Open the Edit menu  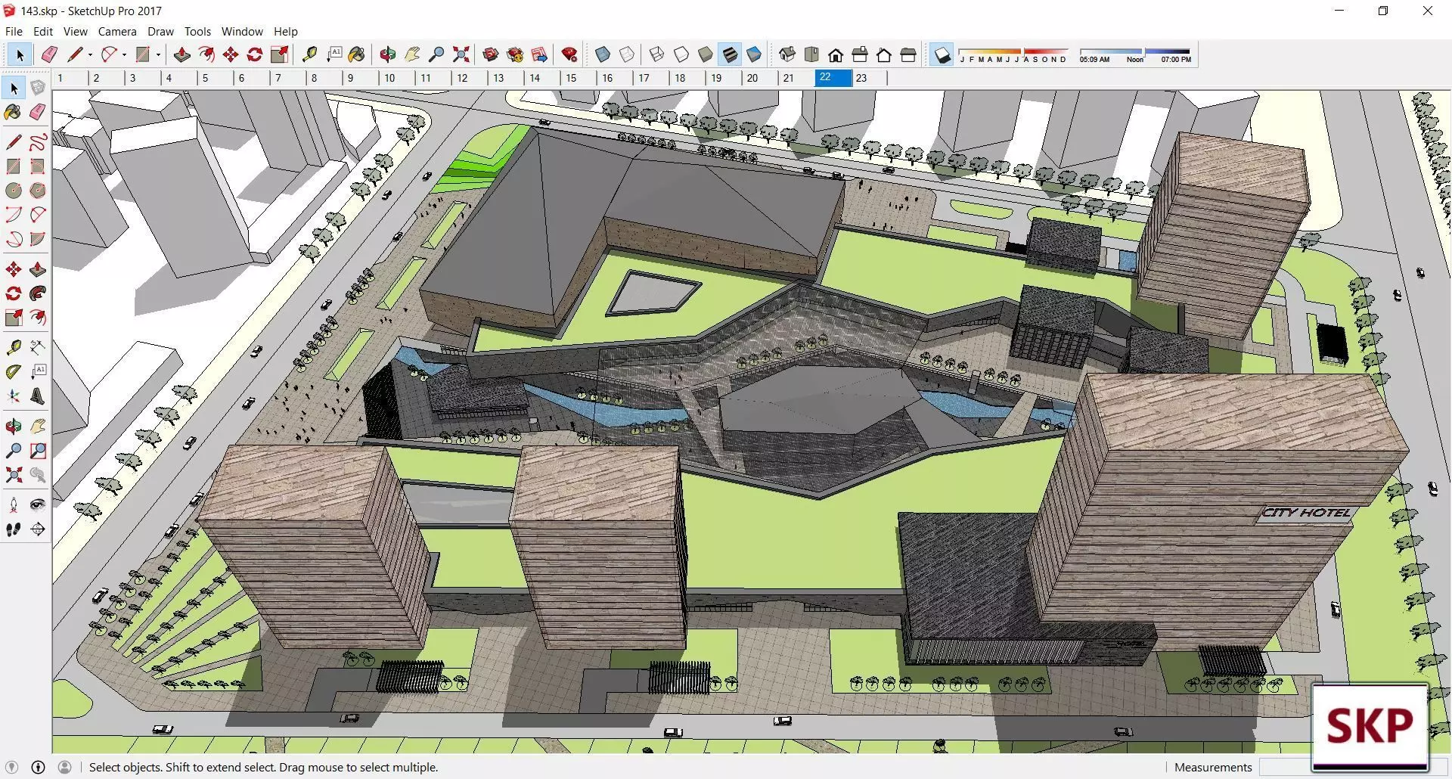coord(43,31)
